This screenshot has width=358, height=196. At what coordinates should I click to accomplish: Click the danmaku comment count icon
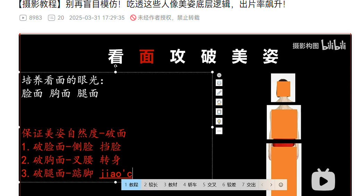pyautogui.click(x=51, y=18)
